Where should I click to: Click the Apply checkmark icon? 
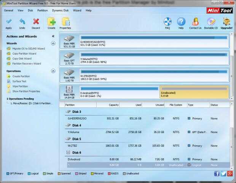(x=9, y=21)
